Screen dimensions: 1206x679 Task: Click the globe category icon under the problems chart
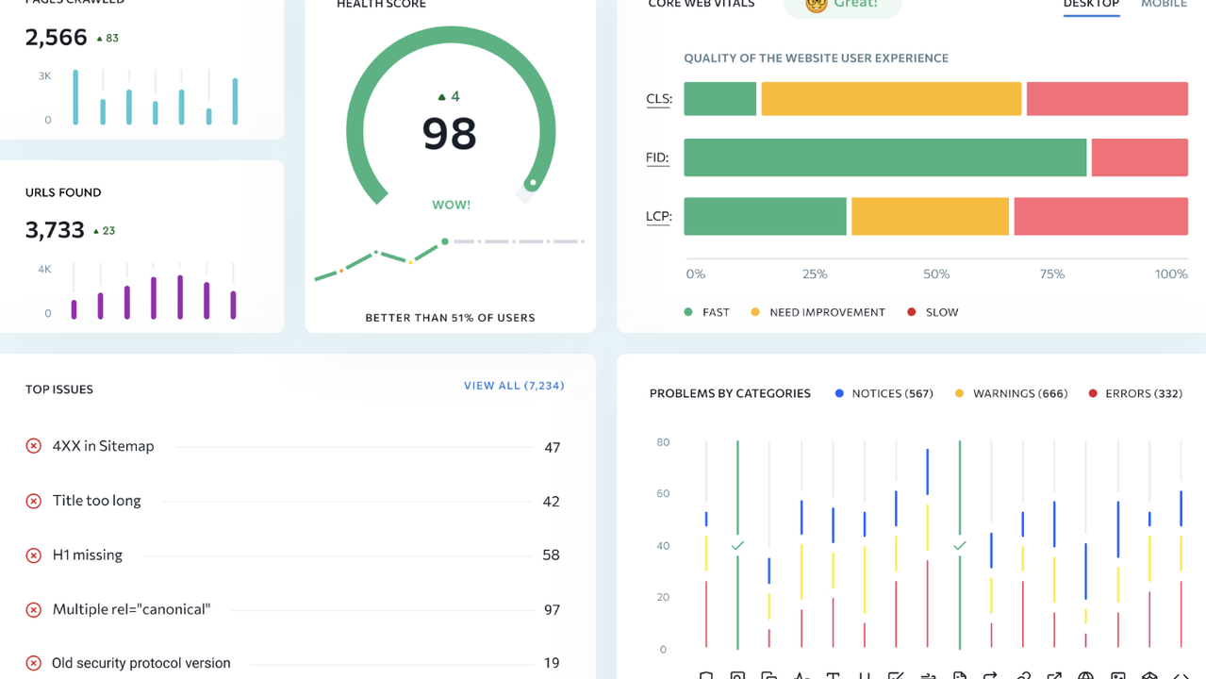1086,675
